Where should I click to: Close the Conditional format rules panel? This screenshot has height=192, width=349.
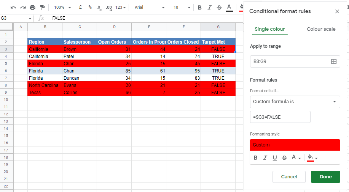(337, 11)
